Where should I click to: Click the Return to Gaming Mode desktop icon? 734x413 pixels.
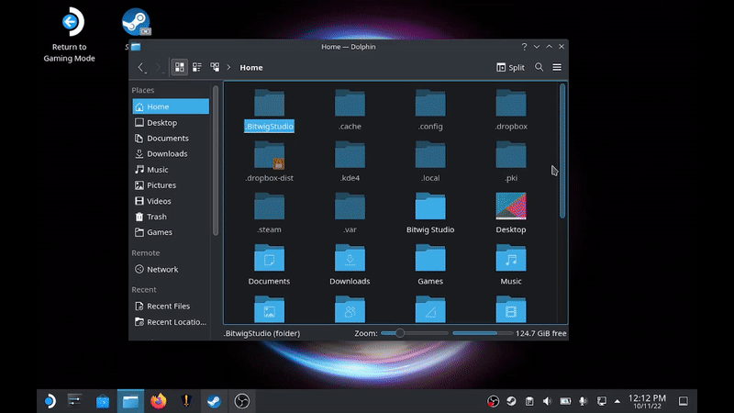(x=70, y=22)
